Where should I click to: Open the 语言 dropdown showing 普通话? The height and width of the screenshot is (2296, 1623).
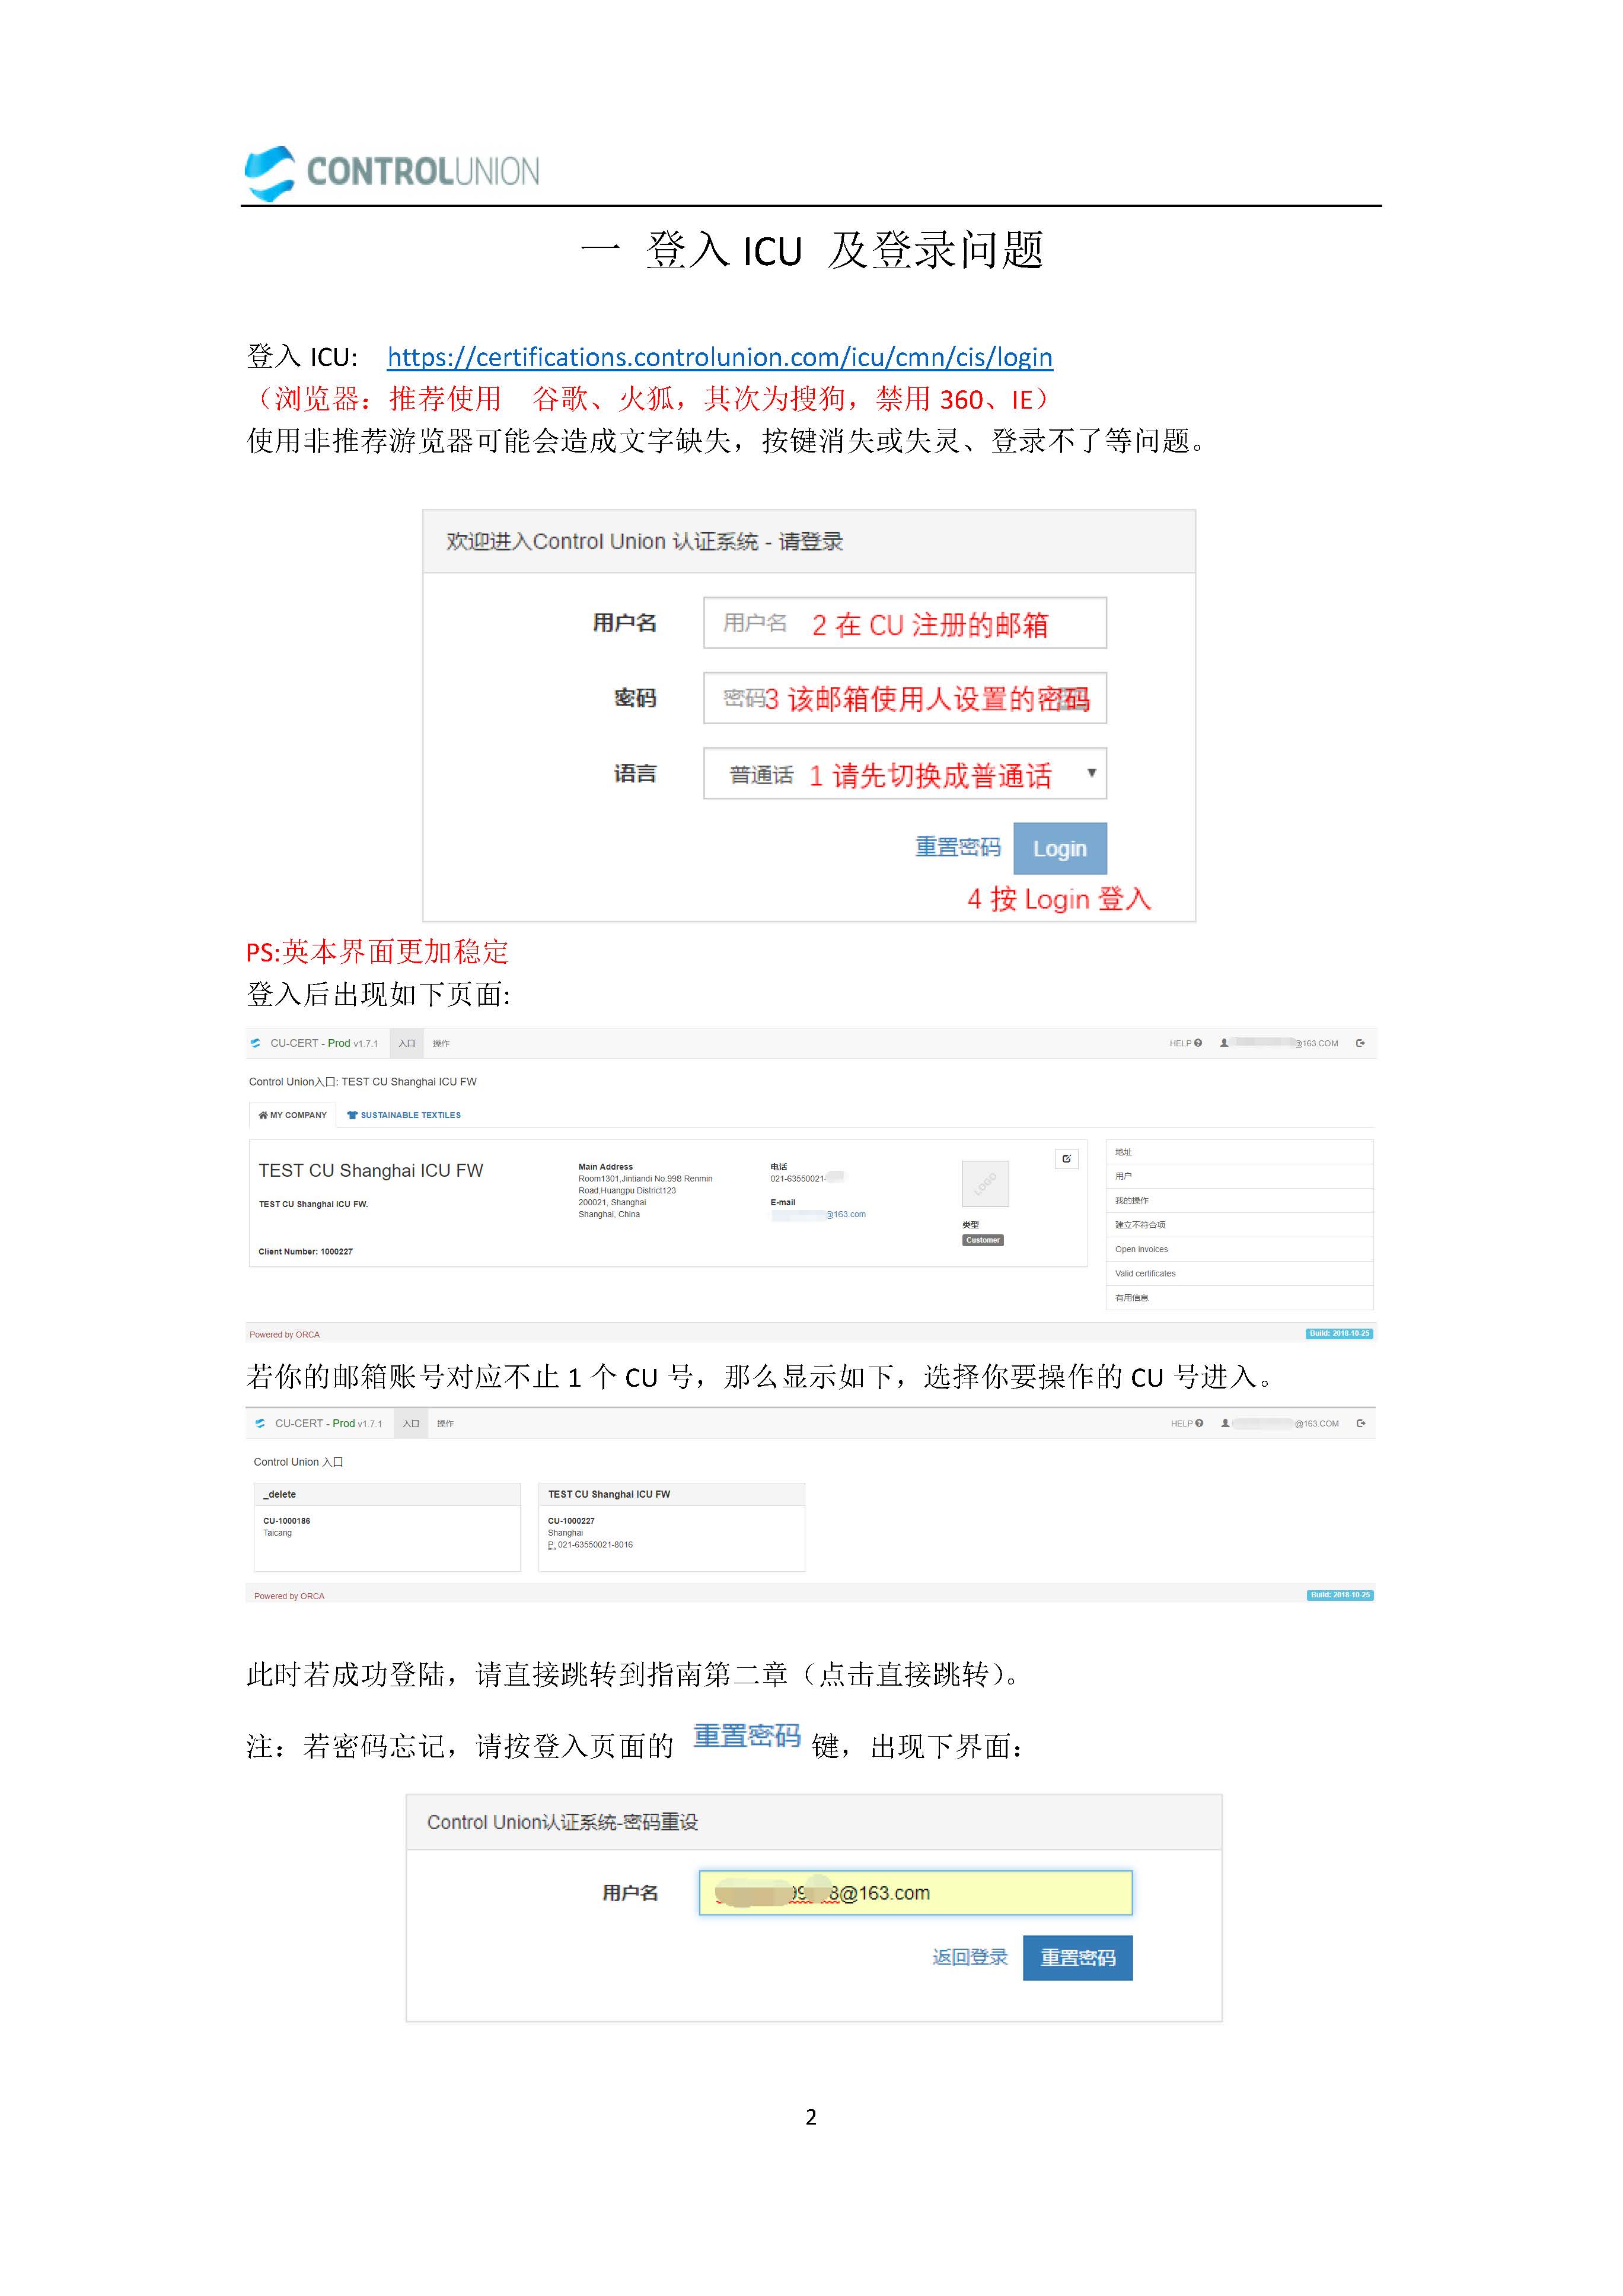pyautogui.click(x=904, y=773)
